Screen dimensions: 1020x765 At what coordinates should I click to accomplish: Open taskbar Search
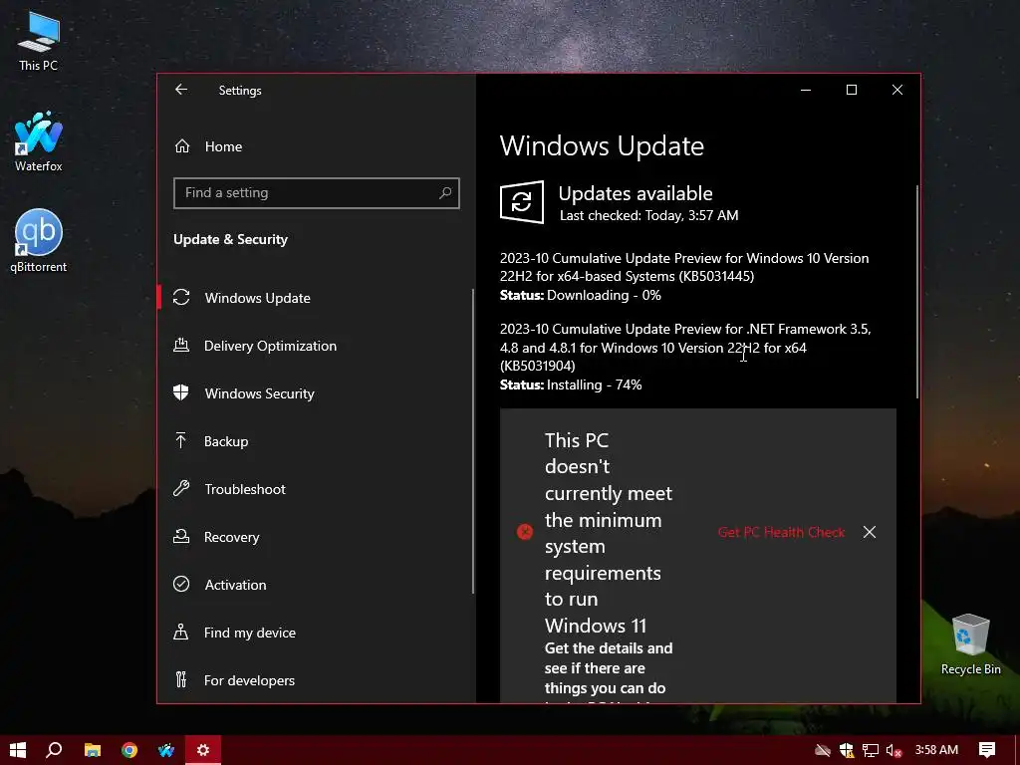[x=55, y=750]
